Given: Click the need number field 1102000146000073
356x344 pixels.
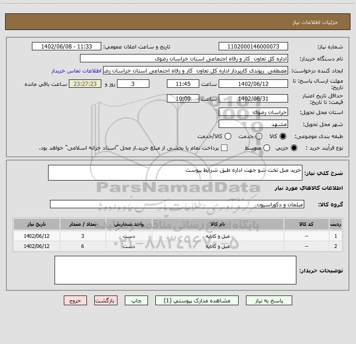Looking at the screenshot, I should (253, 47).
